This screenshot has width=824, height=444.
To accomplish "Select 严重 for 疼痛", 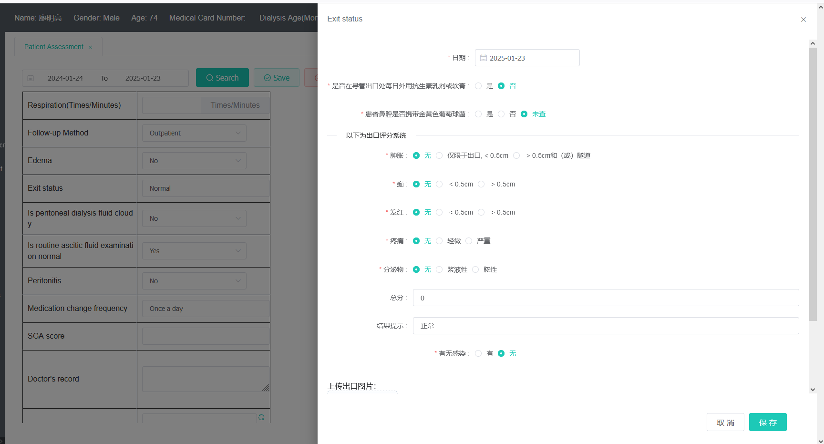I will 469,241.
